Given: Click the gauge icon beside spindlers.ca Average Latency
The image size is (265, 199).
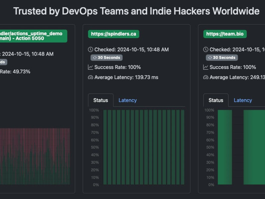Looking at the screenshot, I should tap(90, 77).
